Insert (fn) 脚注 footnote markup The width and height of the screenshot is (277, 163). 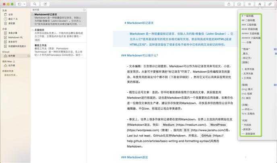tap(246, 98)
